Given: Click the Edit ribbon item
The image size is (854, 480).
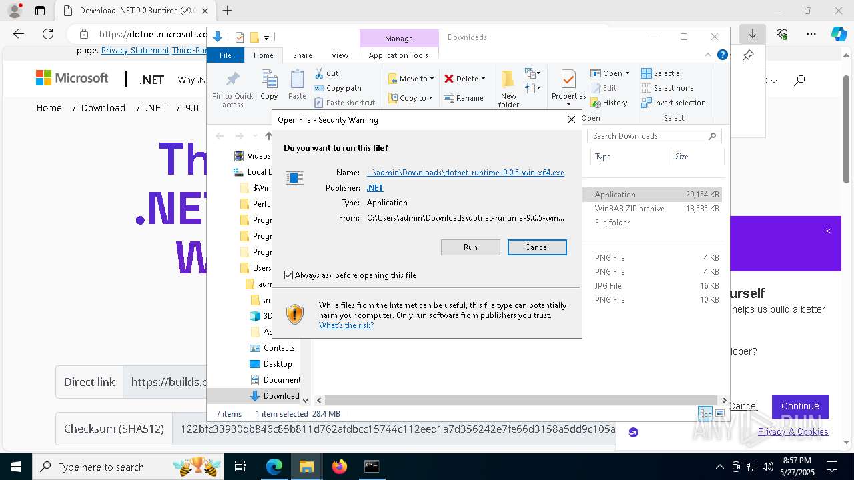Looking at the screenshot, I should click(604, 88).
